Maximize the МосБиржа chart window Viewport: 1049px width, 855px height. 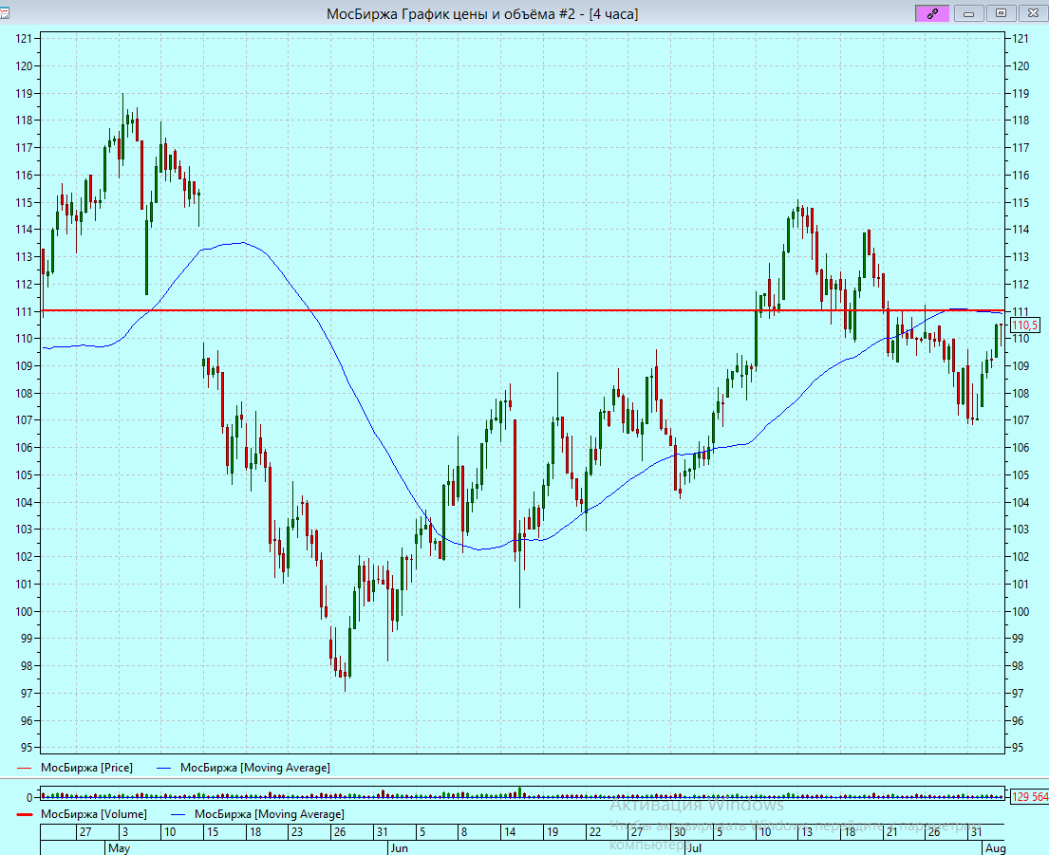click(1001, 12)
